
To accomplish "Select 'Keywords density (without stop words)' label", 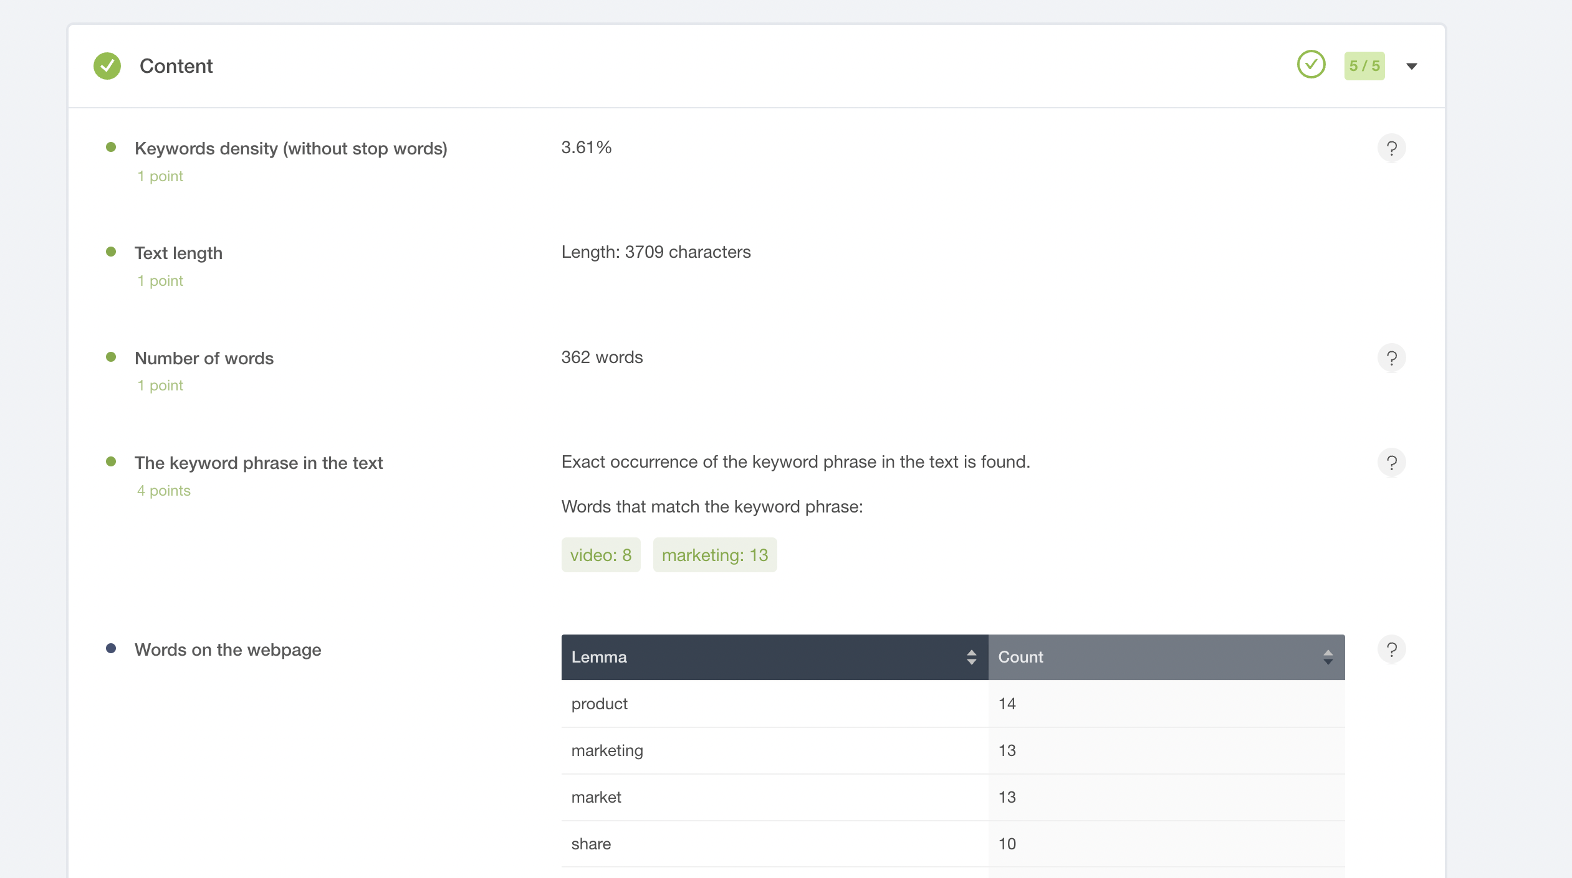I will point(291,148).
